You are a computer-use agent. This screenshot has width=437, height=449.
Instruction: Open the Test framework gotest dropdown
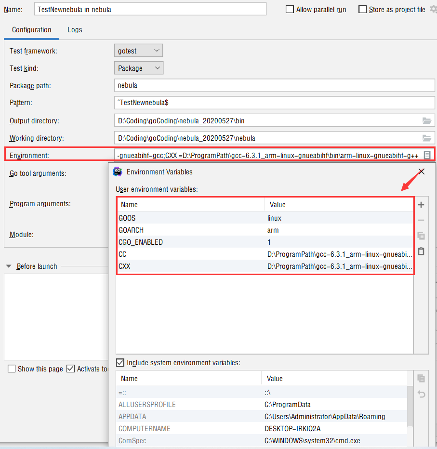(138, 51)
